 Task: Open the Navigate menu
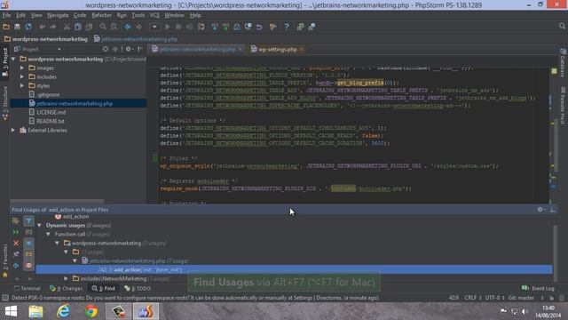58,15
